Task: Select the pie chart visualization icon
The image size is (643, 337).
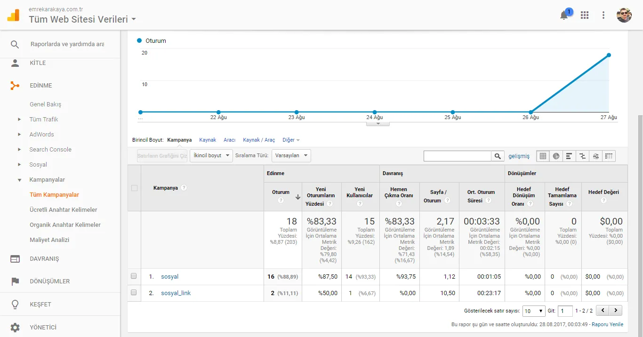Action: pos(556,155)
